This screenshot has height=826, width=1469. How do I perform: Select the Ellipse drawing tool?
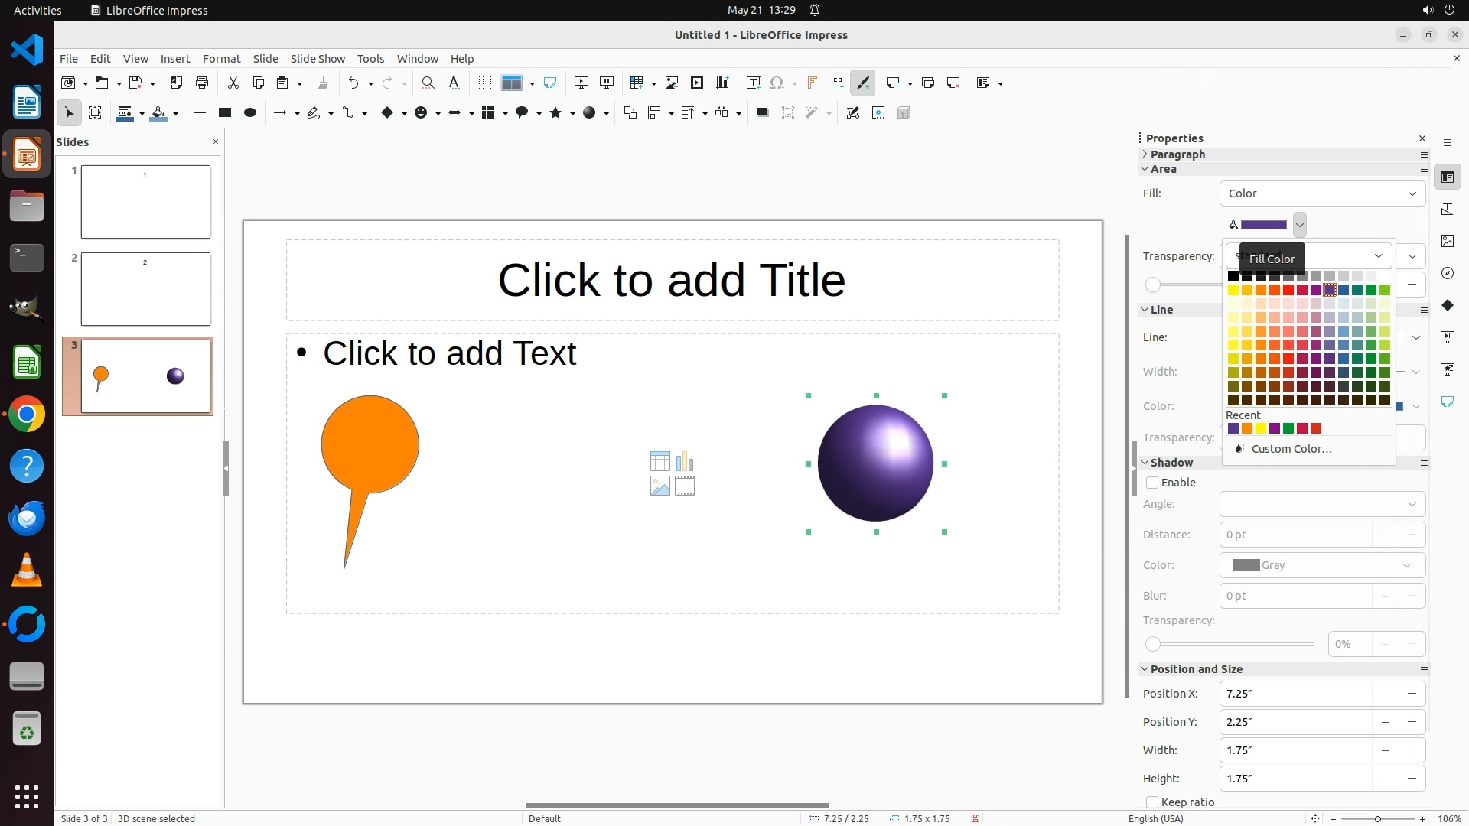click(249, 113)
